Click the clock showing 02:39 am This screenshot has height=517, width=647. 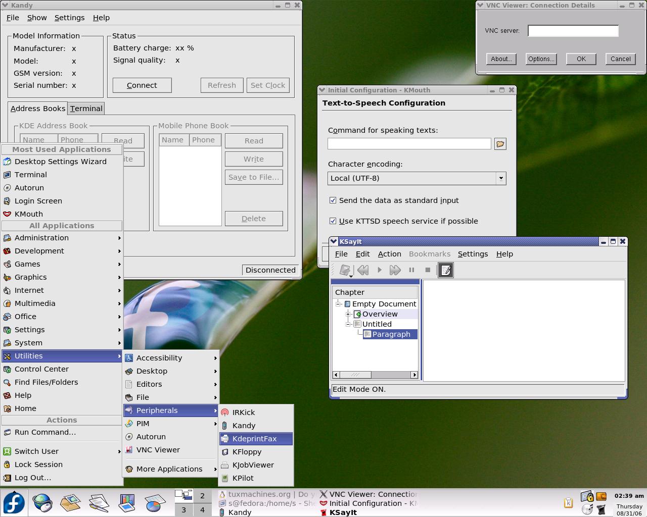pos(629,496)
